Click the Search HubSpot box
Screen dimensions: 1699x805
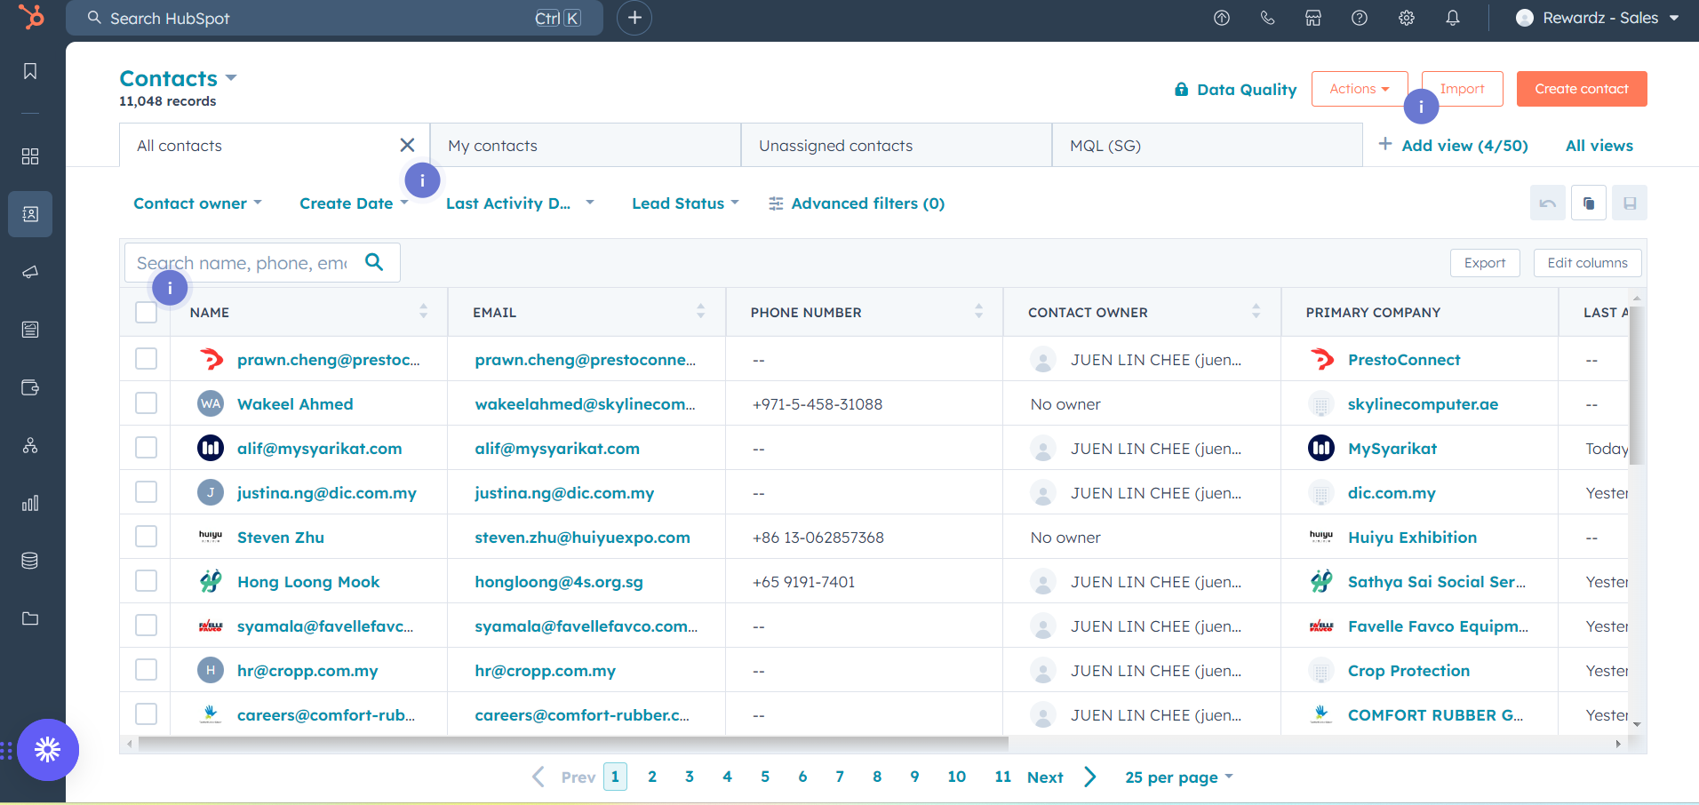coord(334,18)
